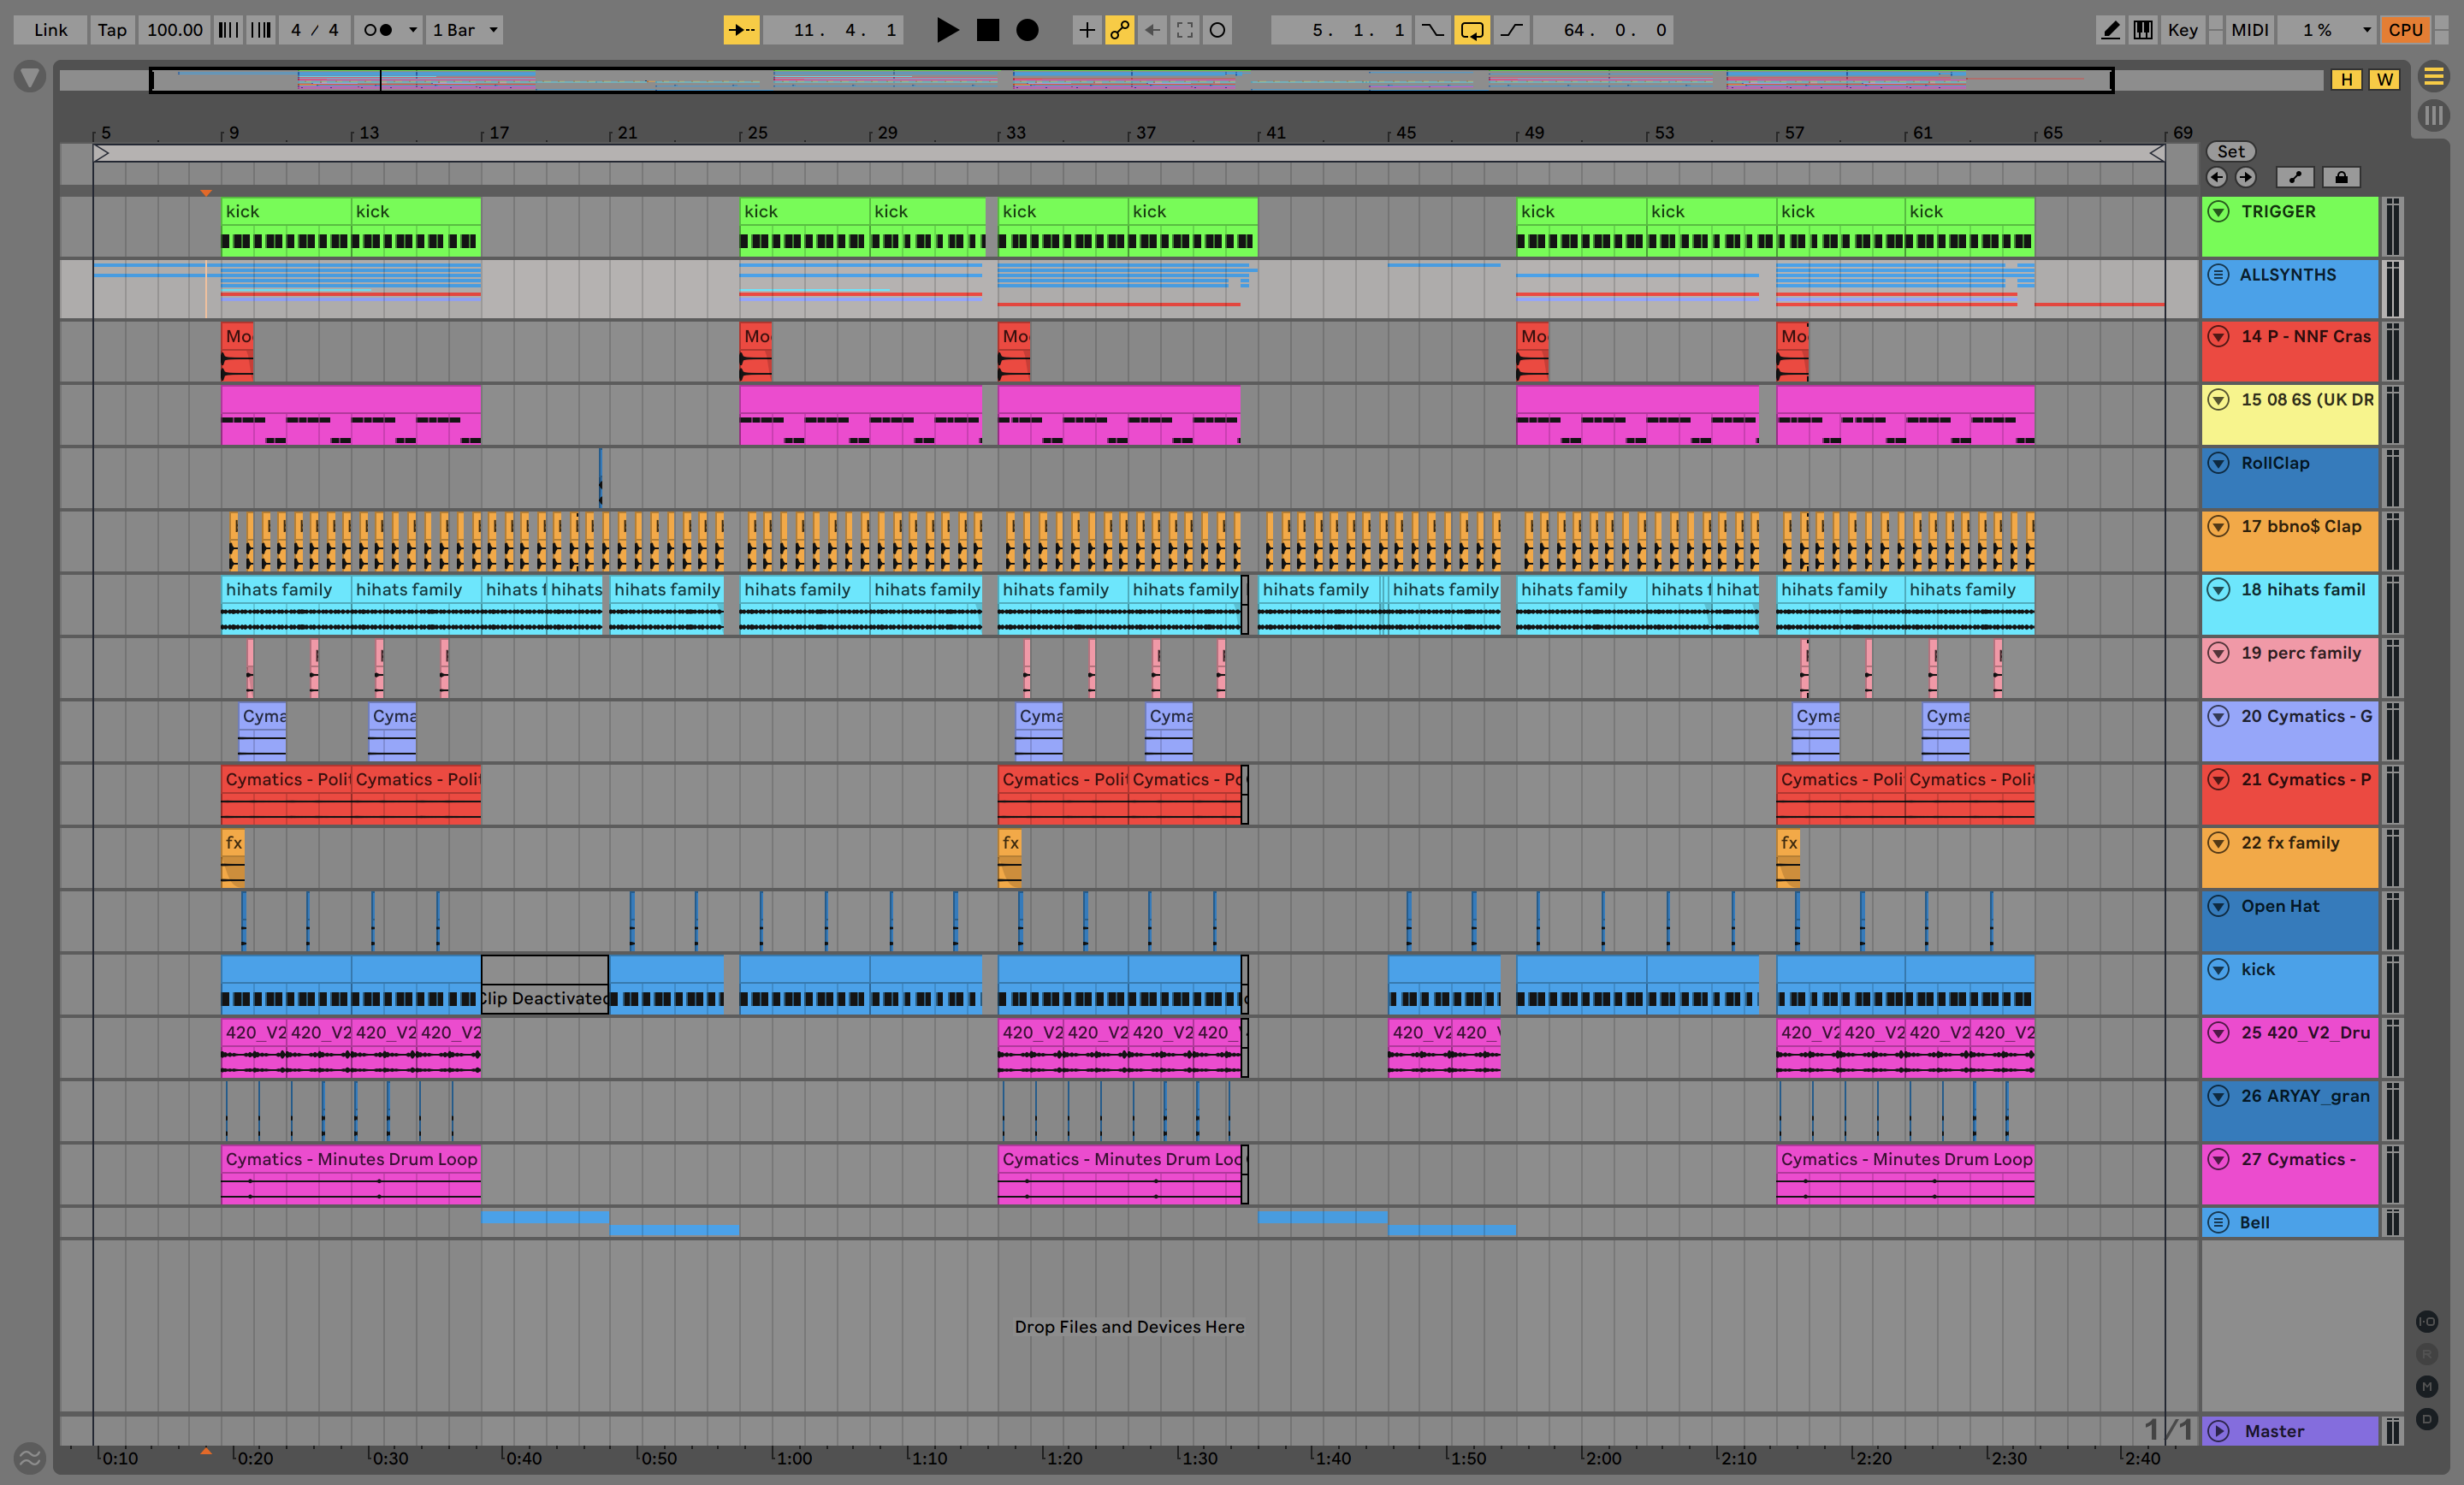Click the Automation Arm link icon
Viewport: 2464px width, 1485px height.
(x=1120, y=30)
